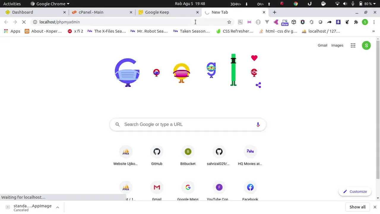Screen dimensions: 380x214
Task: Close the downloads bar
Action: 375,207
